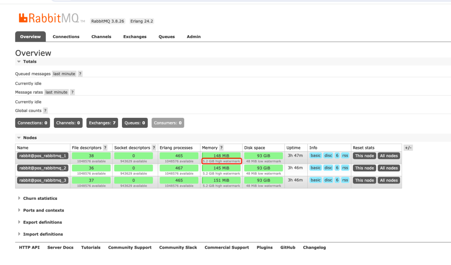Click the 3h 47m uptime value
The image size is (451, 265).
tap(295, 155)
